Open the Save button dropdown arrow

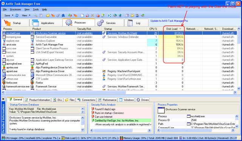(x=12, y=15)
